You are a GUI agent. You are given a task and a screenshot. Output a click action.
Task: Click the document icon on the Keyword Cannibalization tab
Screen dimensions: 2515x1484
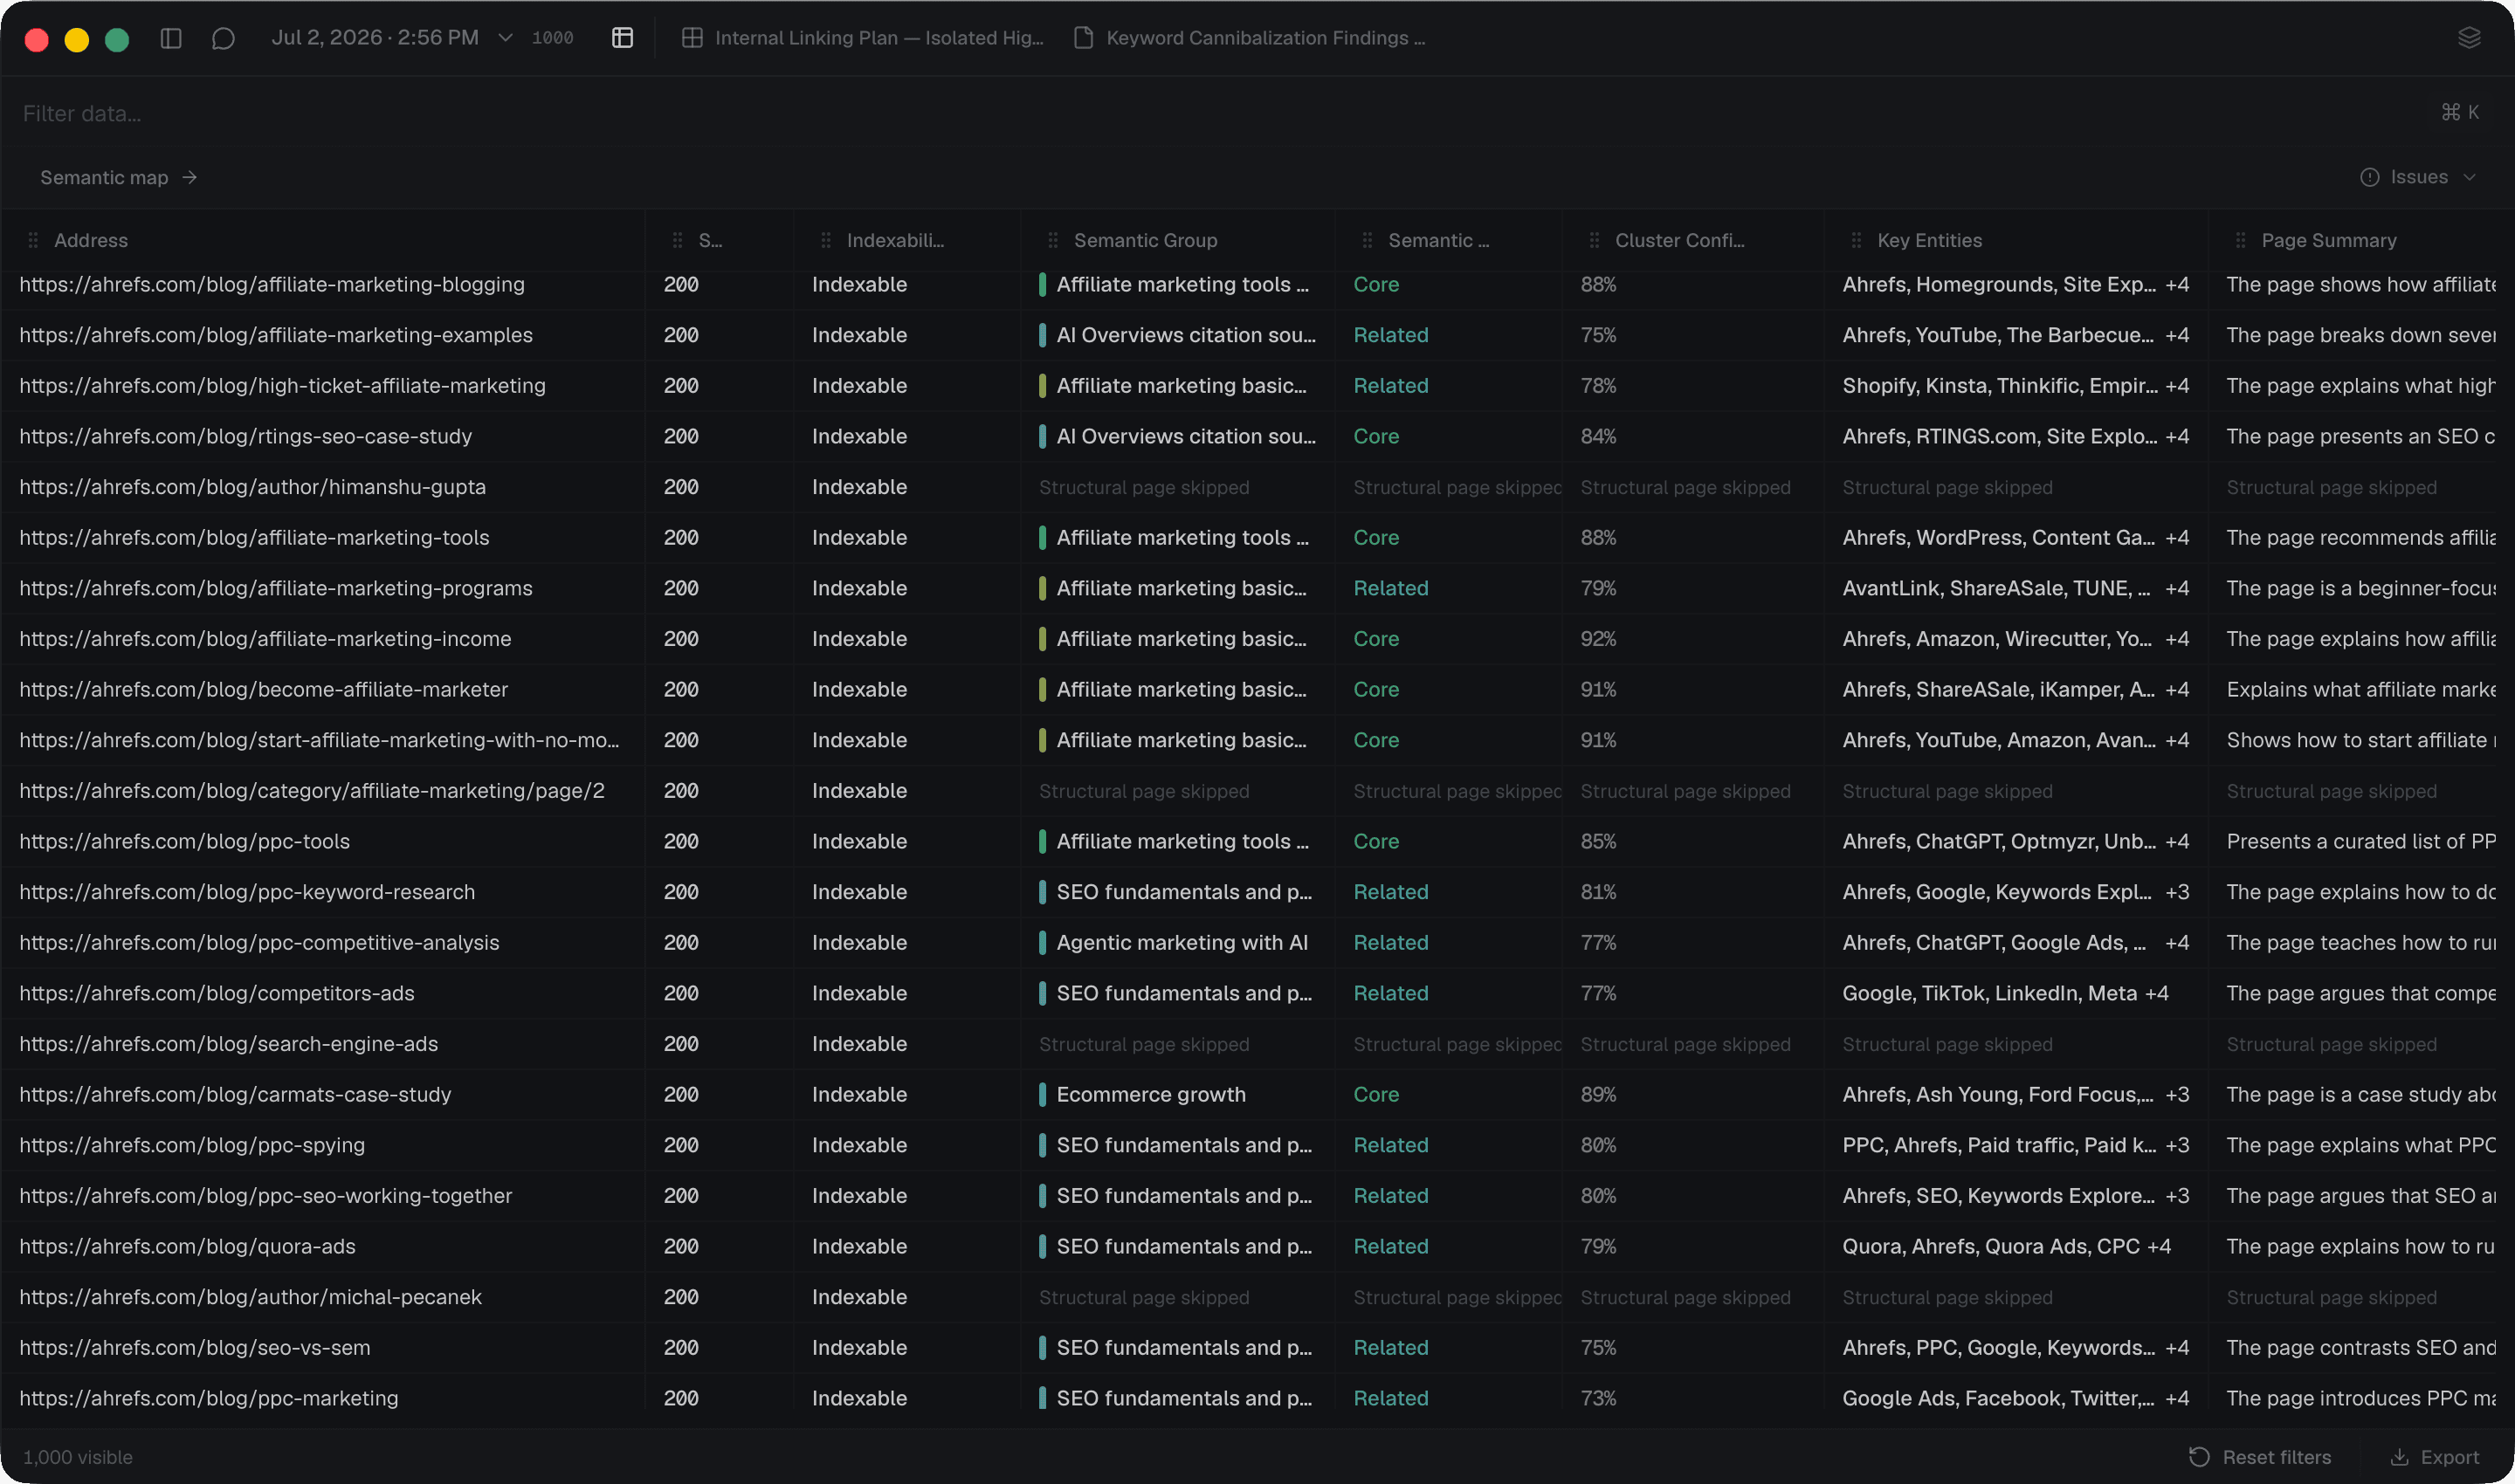point(1083,38)
